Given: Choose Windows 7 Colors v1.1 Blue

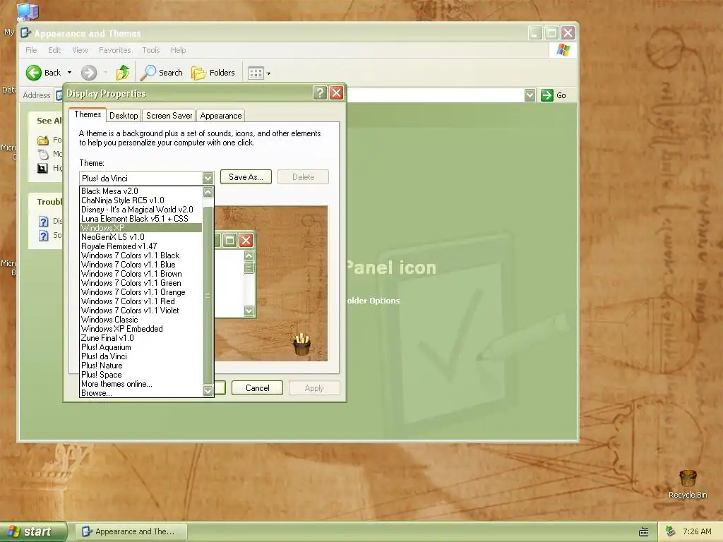Looking at the screenshot, I should point(141,265).
